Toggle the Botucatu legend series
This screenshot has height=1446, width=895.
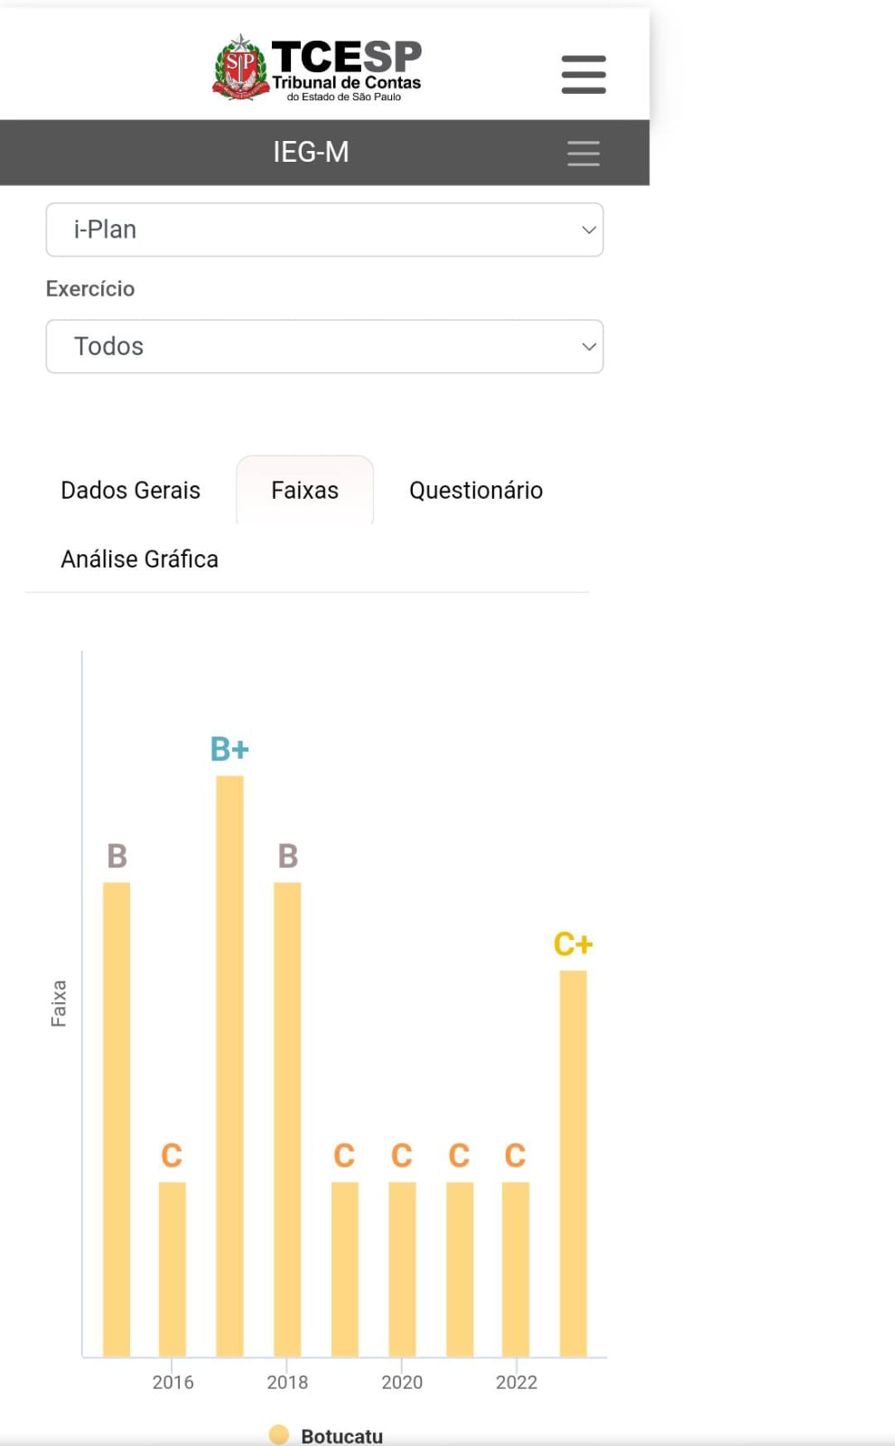click(341, 1435)
